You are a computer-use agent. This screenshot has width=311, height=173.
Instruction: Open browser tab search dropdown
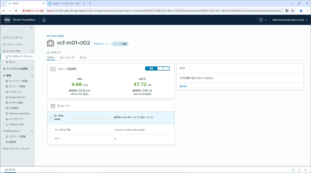click(3, 3)
